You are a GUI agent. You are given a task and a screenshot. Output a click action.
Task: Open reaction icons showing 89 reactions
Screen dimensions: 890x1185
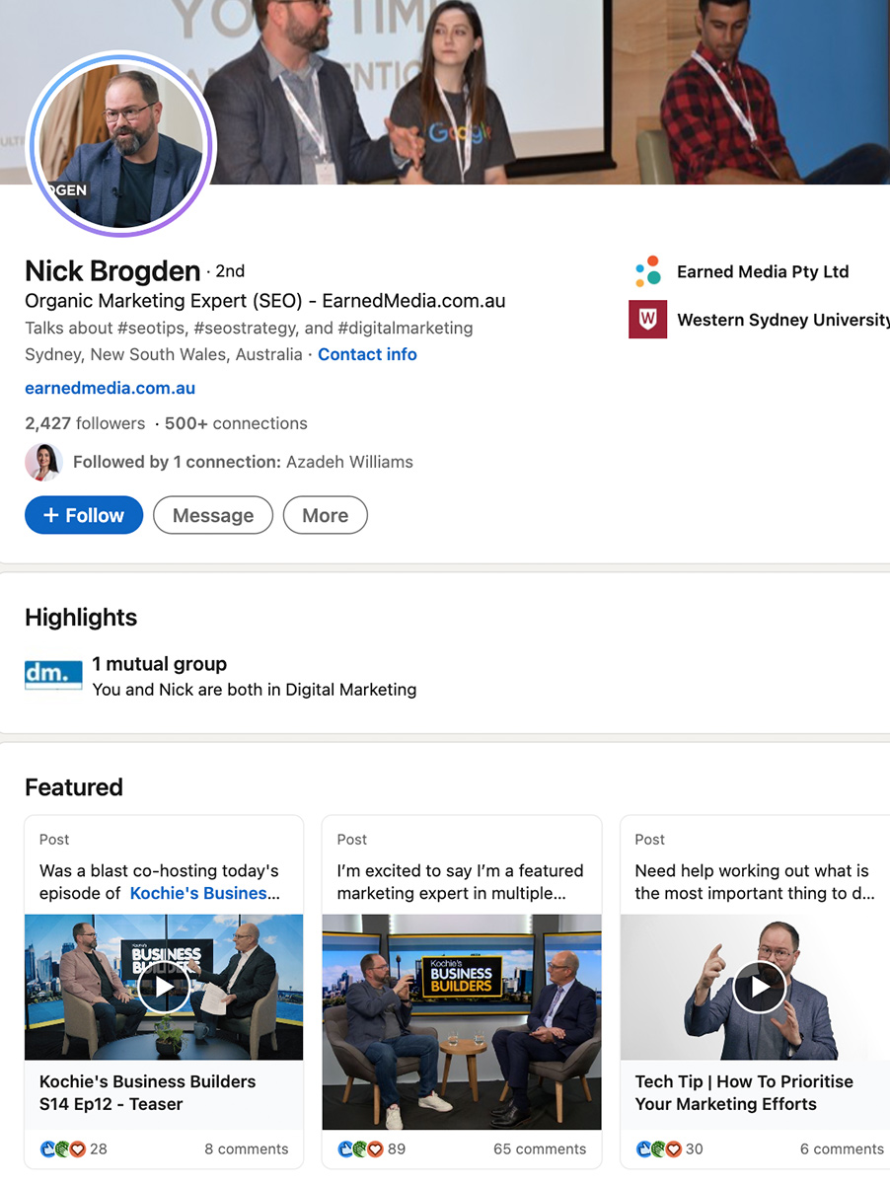point(372,1148)
